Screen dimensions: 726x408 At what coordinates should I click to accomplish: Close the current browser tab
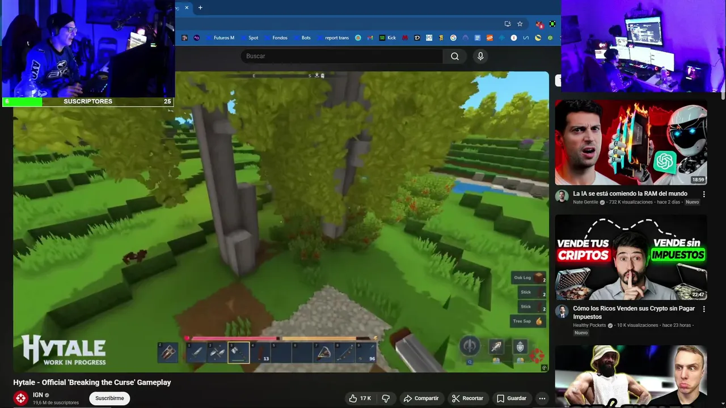tap(187, 7)
